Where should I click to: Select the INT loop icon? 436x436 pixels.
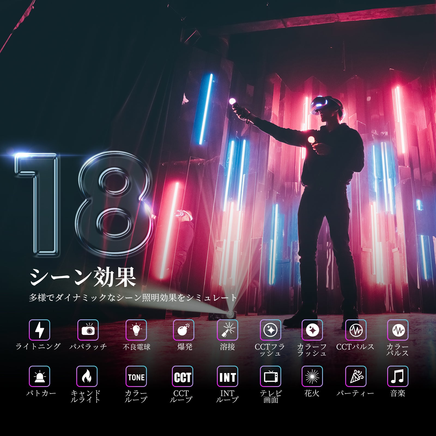(x=227, y=376)
